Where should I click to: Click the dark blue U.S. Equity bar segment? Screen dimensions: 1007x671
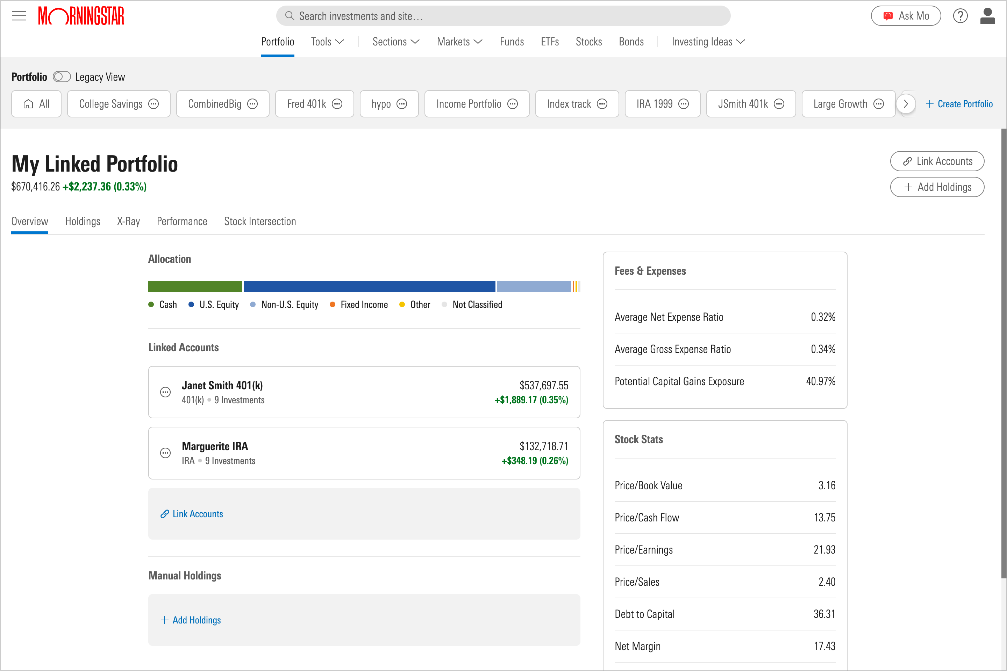point(370,287)
